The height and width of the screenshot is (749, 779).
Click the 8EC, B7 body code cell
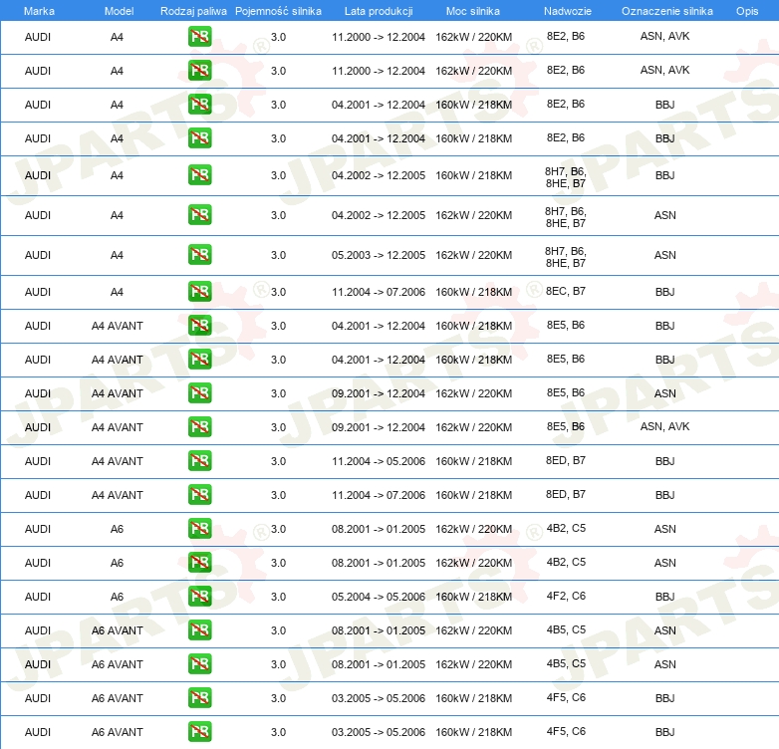(565, 292)
